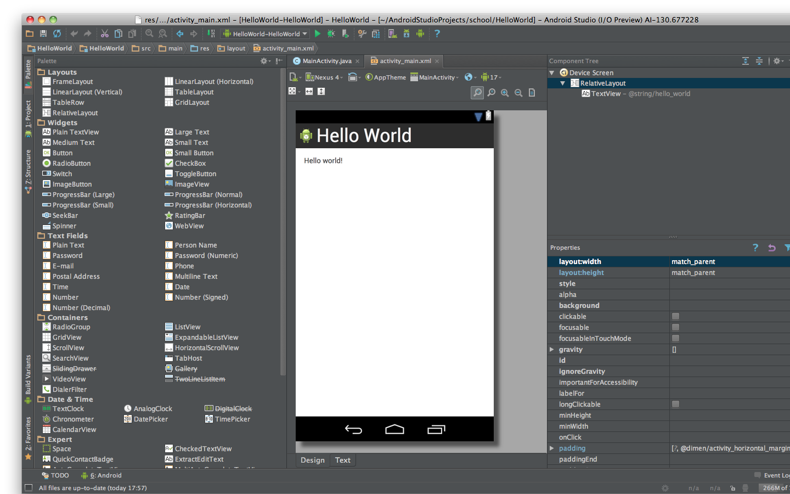Viewport: 790px width, 494px height.
Task: Switch to the MainActivity.java tab
Action: tap(326, 61)
